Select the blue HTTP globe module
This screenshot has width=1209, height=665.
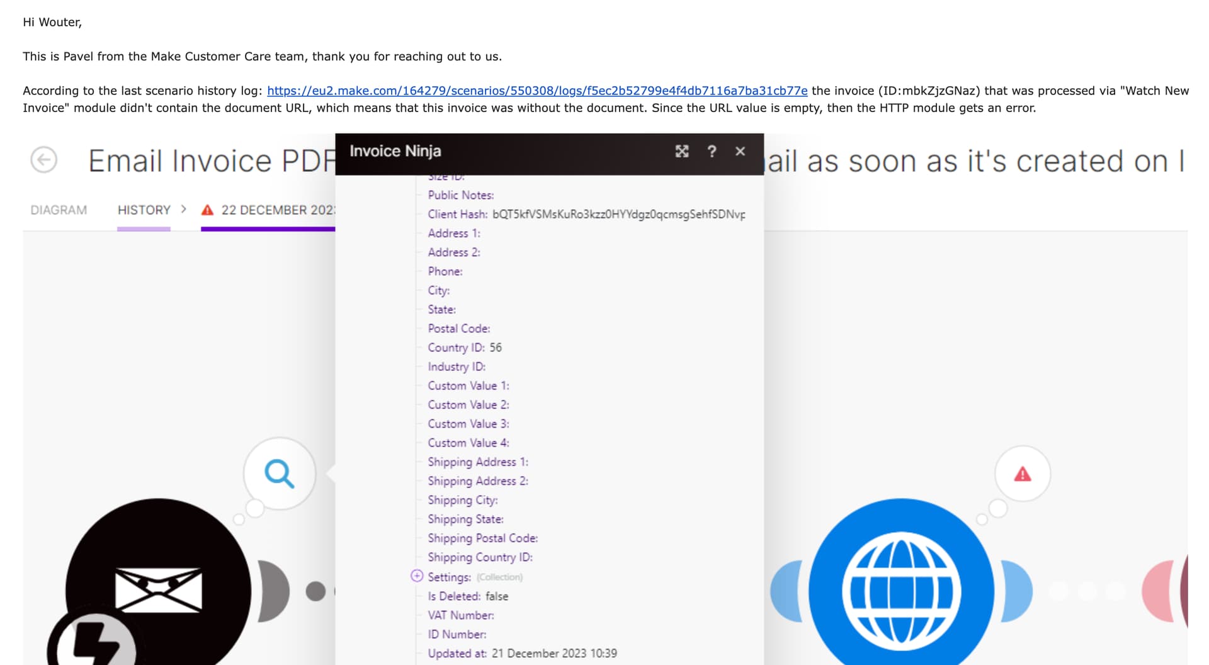pyautogui.click(x=901, y=591)
